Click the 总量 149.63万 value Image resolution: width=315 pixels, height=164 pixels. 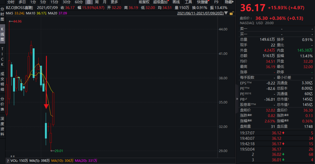[267, 40]
